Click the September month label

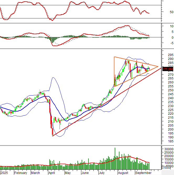(143, 173)
